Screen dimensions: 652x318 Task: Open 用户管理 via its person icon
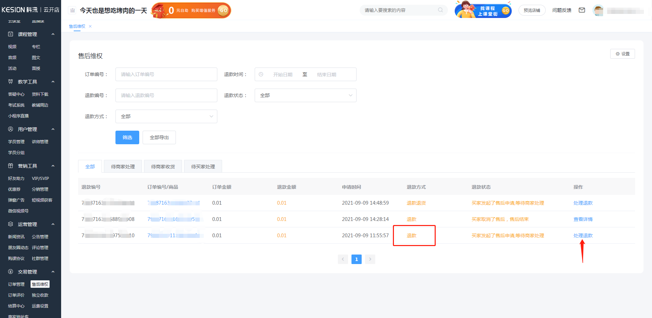10,129
